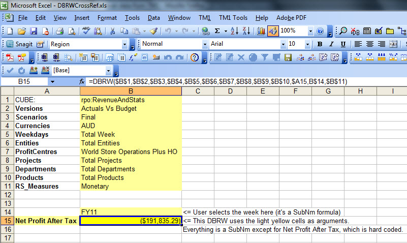Expand the AutoSum options arrow
This screenshot has height=243, width=407.
pyautogui.click(x=226, y=31)
